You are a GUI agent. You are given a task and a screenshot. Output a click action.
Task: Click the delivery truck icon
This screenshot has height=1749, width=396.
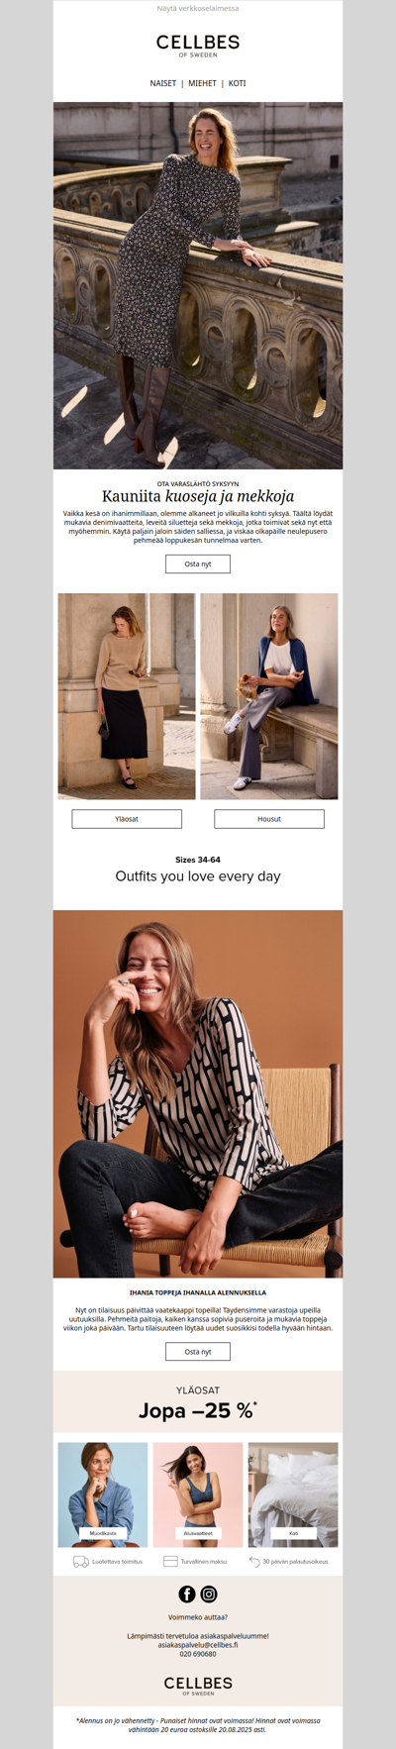[x=81, y=1561]
